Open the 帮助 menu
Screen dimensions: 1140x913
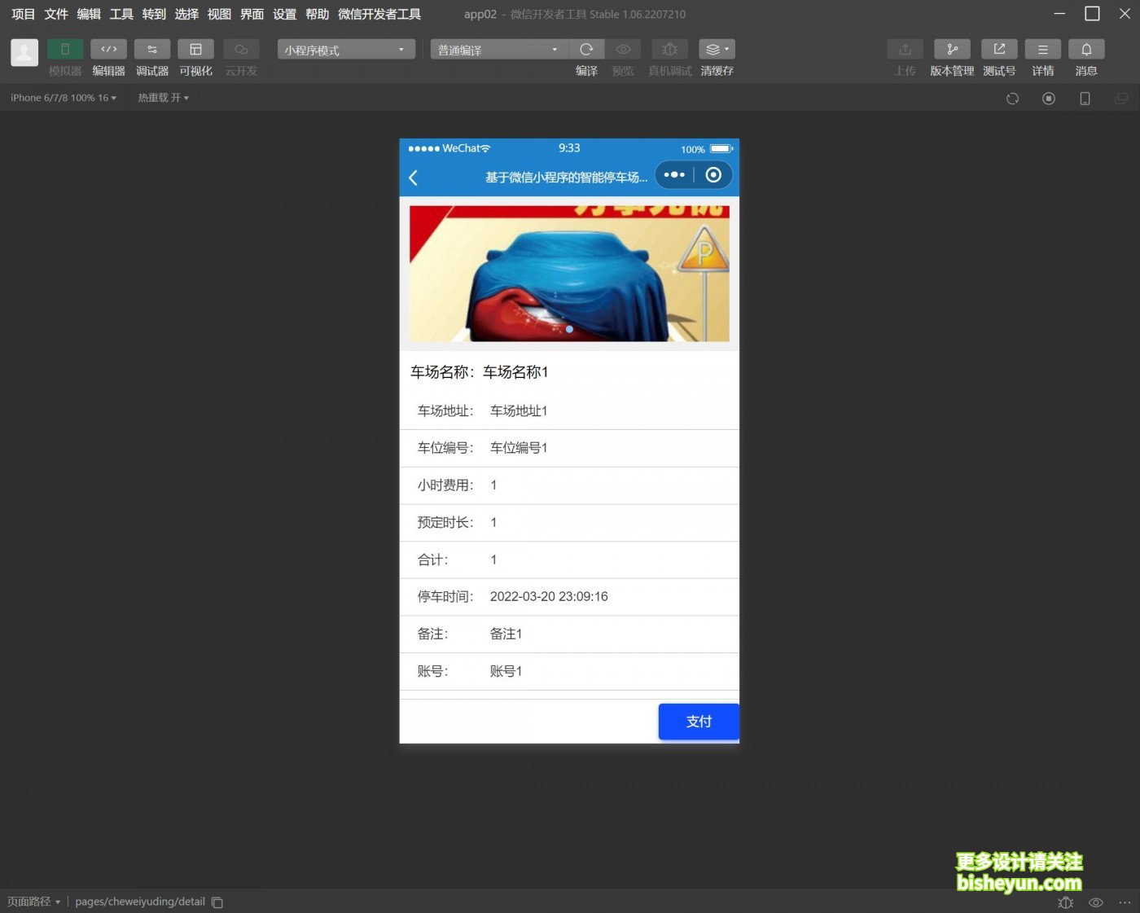coord(317,14)
